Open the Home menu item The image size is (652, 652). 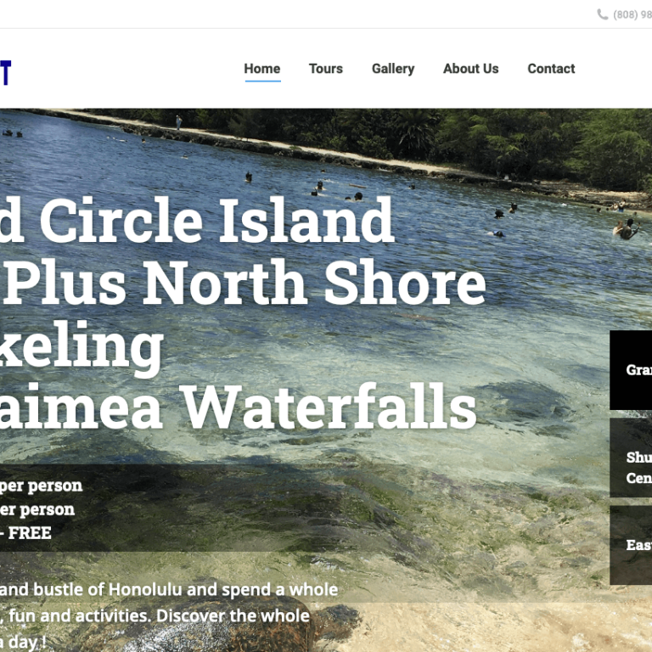click(x=262, y=69)
